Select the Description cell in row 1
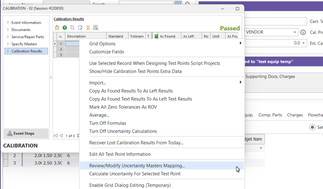Screen dimensions: 323x189 tap(72, 44)
